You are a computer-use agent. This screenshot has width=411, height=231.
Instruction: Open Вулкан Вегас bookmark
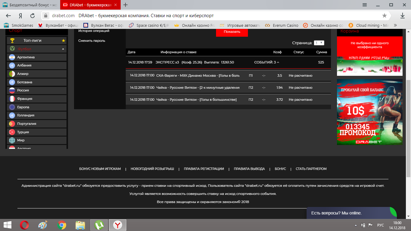point(104,25)
